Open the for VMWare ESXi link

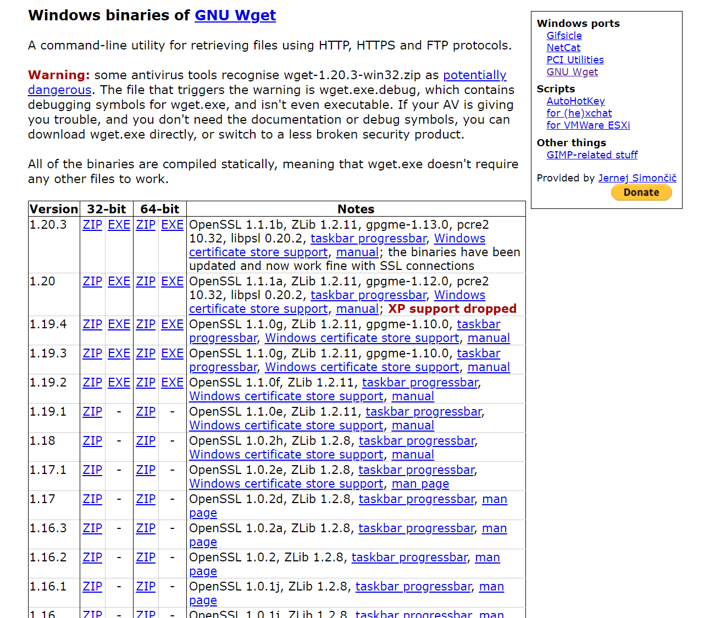[x=588, y=125]
